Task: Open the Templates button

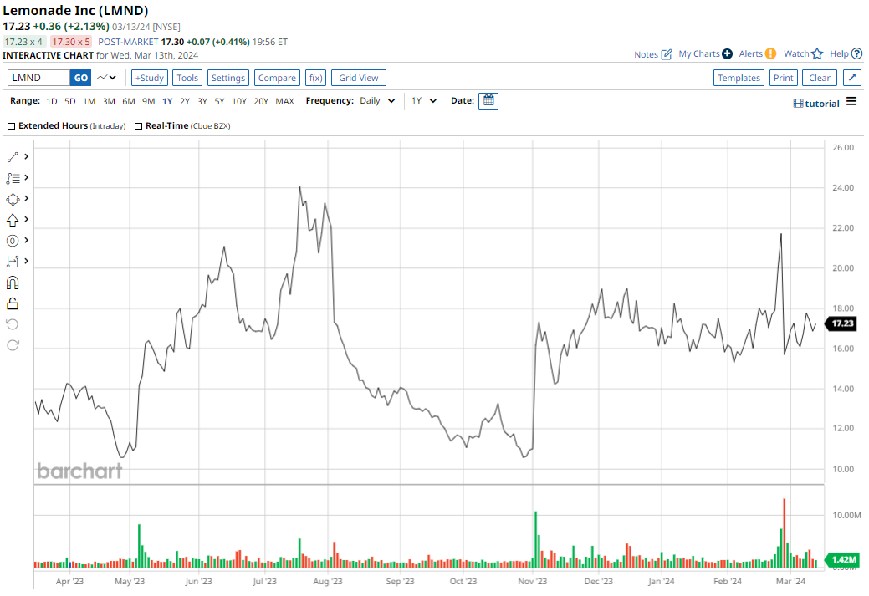Action: (739, 78)
